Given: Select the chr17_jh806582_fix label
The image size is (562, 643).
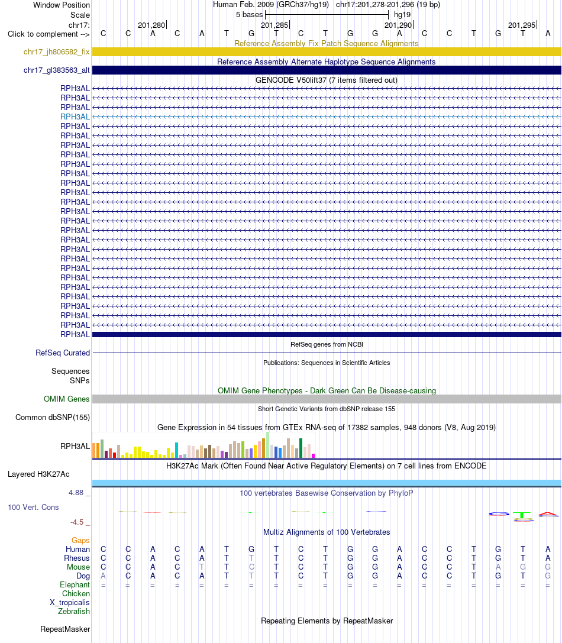Looking at the screenshot, I should [57, 51].
